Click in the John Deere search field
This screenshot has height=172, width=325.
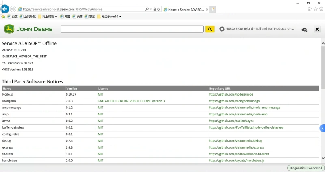coord(132,29)
